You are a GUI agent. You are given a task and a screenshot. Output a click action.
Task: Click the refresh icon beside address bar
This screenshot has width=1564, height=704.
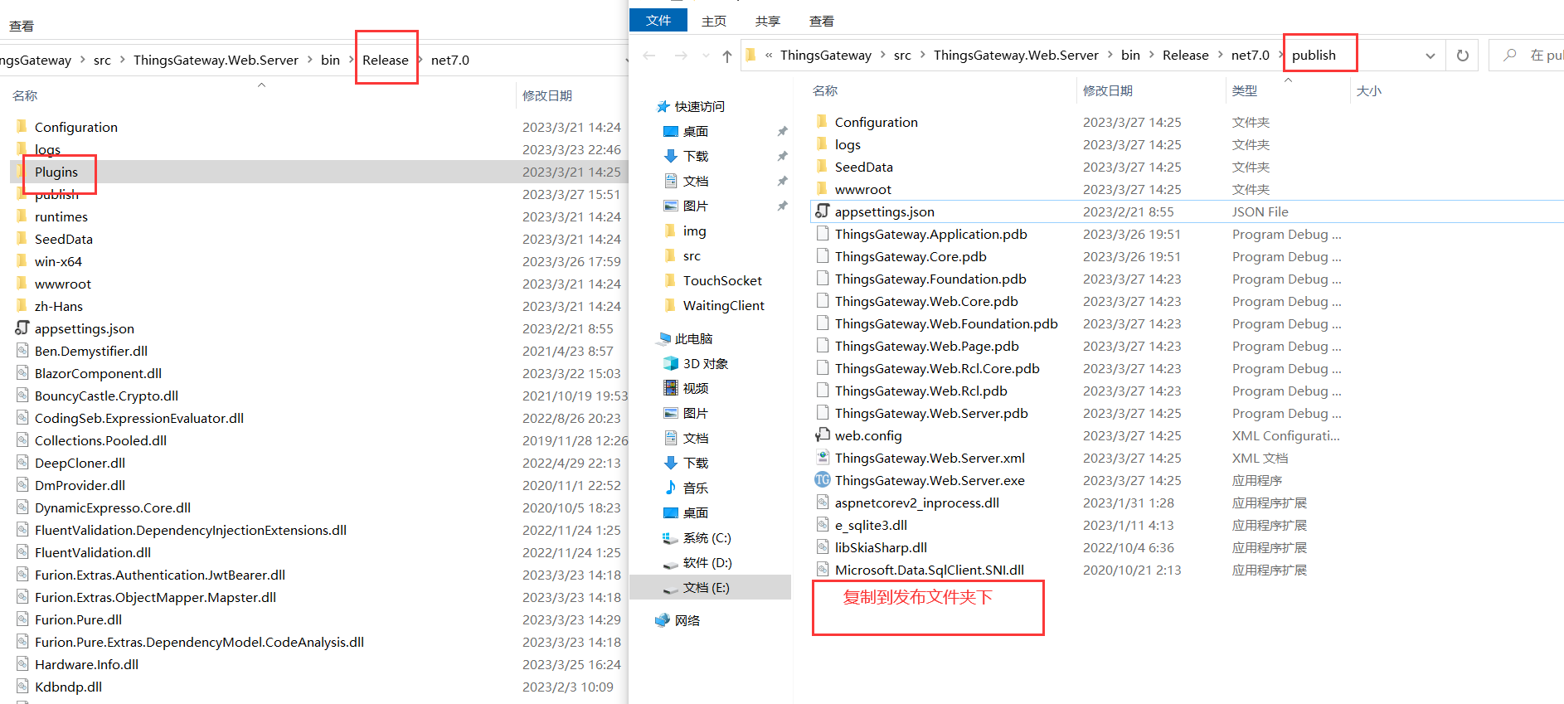click(1462, 56)
